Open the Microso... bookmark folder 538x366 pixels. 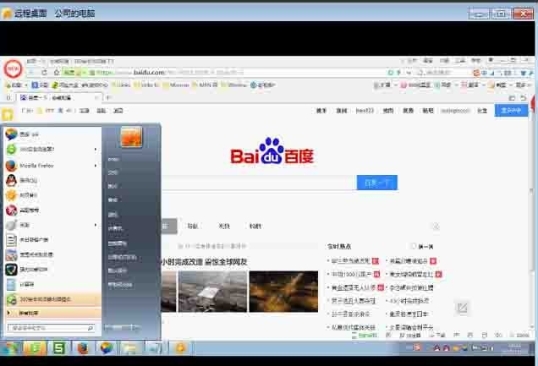pyautogui.click(x=176, y=85)
